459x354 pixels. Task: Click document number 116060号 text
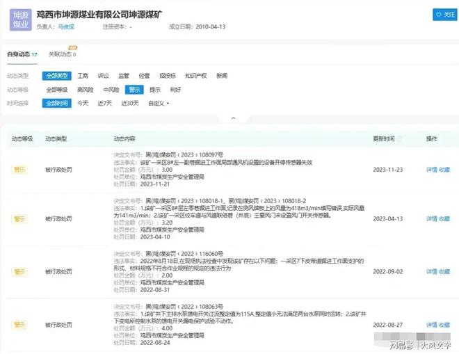point(211,254)
